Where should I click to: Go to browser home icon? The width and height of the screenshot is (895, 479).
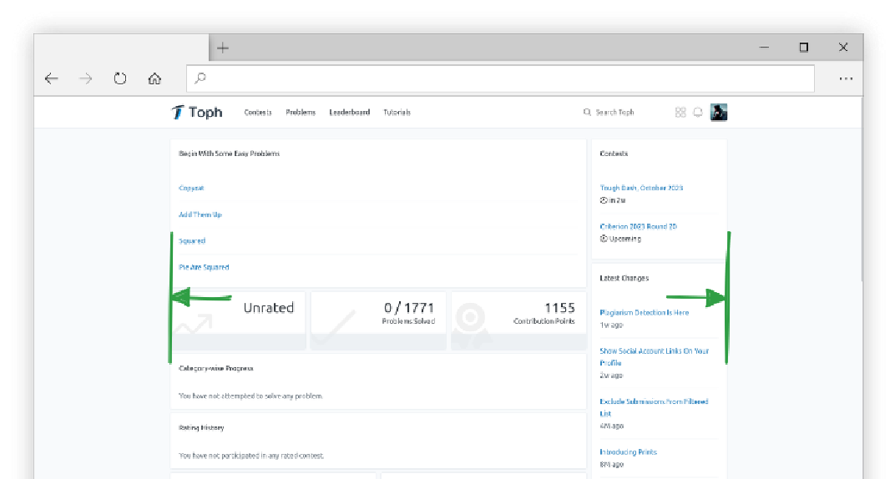(154, 78)
